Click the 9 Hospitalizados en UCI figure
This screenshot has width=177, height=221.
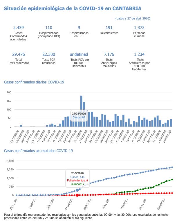(79, 28)
